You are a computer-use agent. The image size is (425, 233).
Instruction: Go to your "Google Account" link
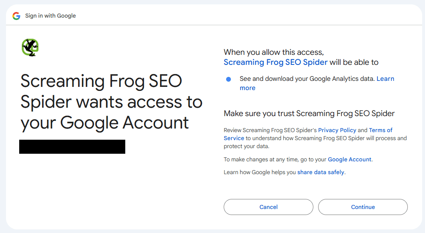click(x=349, y=159)
